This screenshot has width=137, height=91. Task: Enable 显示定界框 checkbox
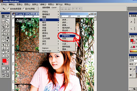(x=24, y=9)
